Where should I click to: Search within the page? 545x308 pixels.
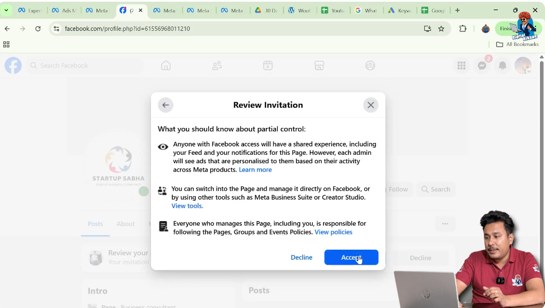click(x=436, y=189)
